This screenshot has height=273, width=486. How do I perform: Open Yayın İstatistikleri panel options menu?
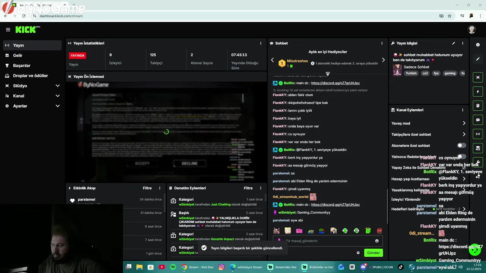[260, 43]
